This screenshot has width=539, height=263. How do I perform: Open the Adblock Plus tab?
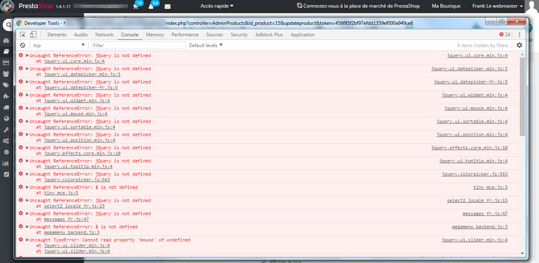pyautogui.click(x=269, y=35)
